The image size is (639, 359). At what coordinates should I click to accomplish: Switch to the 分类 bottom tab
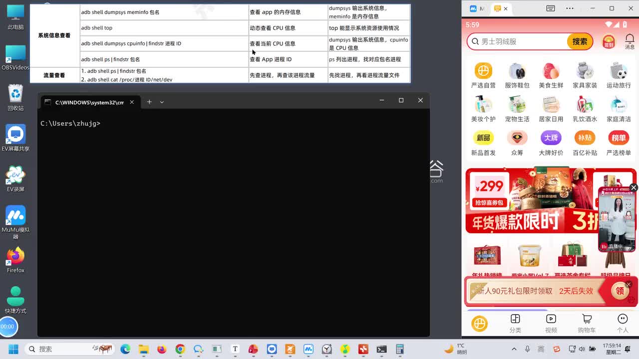515,324
